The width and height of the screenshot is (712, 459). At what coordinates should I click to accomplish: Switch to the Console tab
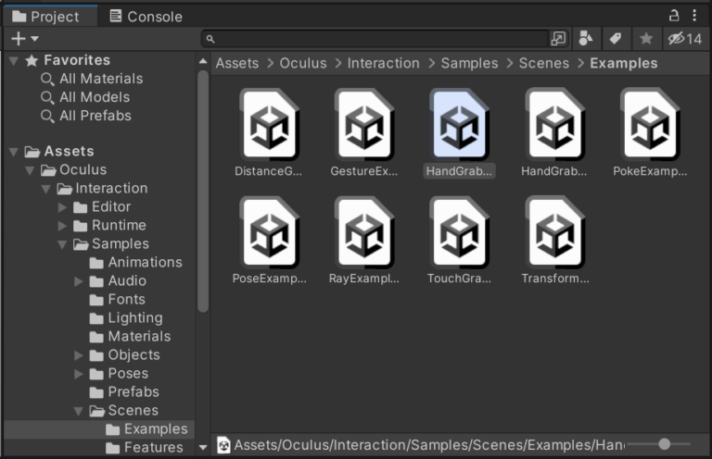pos(145,17)
